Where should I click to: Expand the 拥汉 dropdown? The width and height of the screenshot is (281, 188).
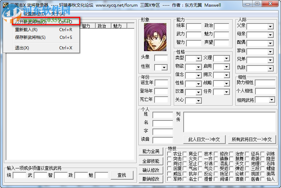click(227, 75)
